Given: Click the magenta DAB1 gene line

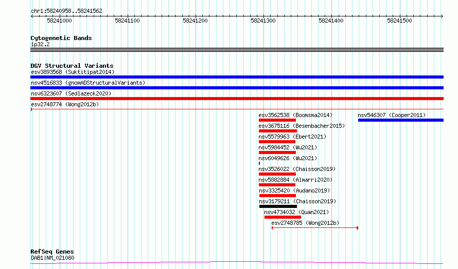Looking at the screenshot, I should point(237,263).
